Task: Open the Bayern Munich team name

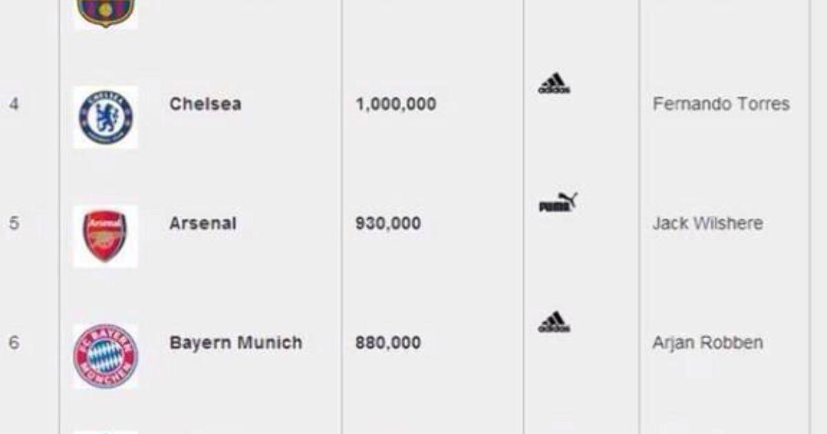Action: [x=236, y=342]
